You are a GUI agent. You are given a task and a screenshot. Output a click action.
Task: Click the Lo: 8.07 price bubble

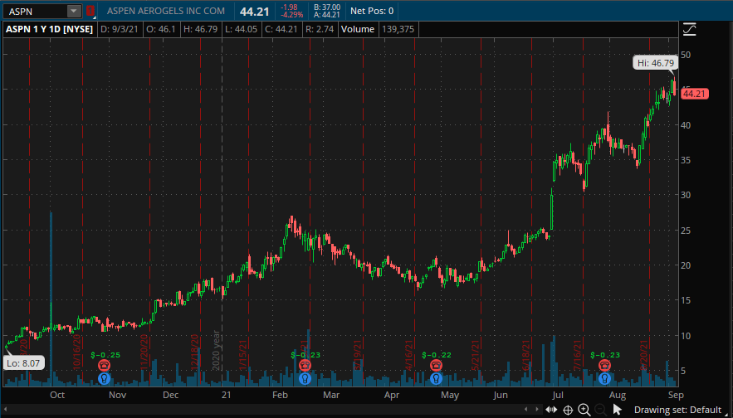(23, 362)
